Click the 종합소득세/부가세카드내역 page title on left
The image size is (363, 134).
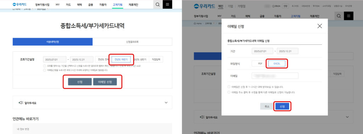click(x=93, y=26)
